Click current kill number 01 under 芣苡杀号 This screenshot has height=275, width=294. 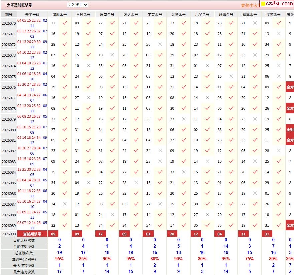[x=148, y=234]
